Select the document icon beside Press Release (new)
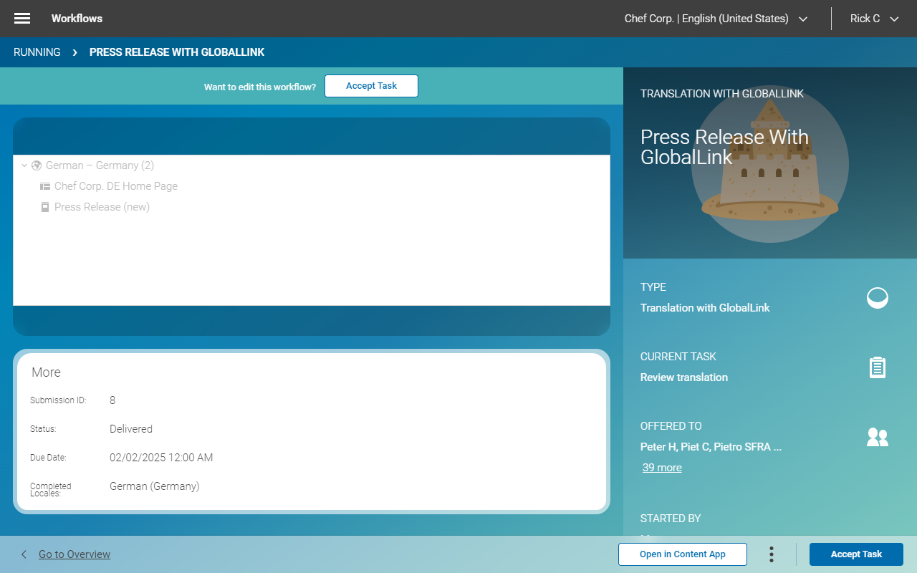 pyautogui.click(x=45, y=206)
